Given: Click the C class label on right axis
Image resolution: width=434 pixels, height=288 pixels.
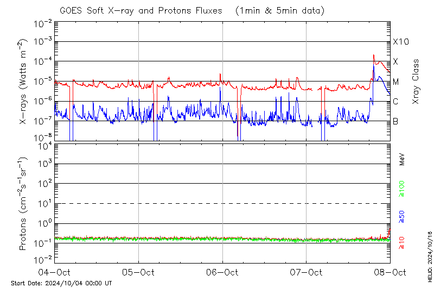Looking at the screenshot, I should (x=396, y=102).
